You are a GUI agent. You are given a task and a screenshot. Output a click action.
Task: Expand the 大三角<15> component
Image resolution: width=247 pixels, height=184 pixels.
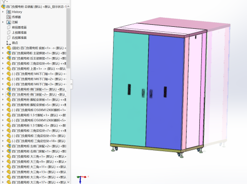(x=3, y=177)
